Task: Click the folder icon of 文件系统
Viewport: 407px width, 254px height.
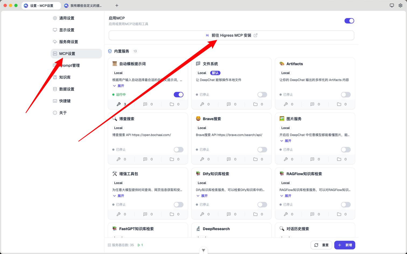Action: [198, 64]
